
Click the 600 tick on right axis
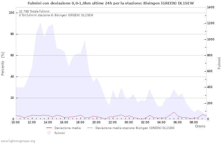point(211,71)
